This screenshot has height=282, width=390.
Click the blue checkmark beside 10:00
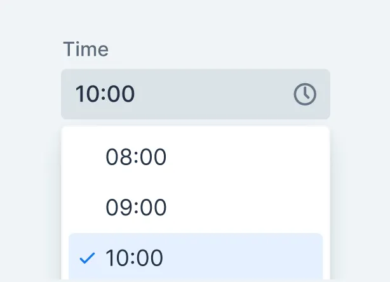tap(87, 258)
